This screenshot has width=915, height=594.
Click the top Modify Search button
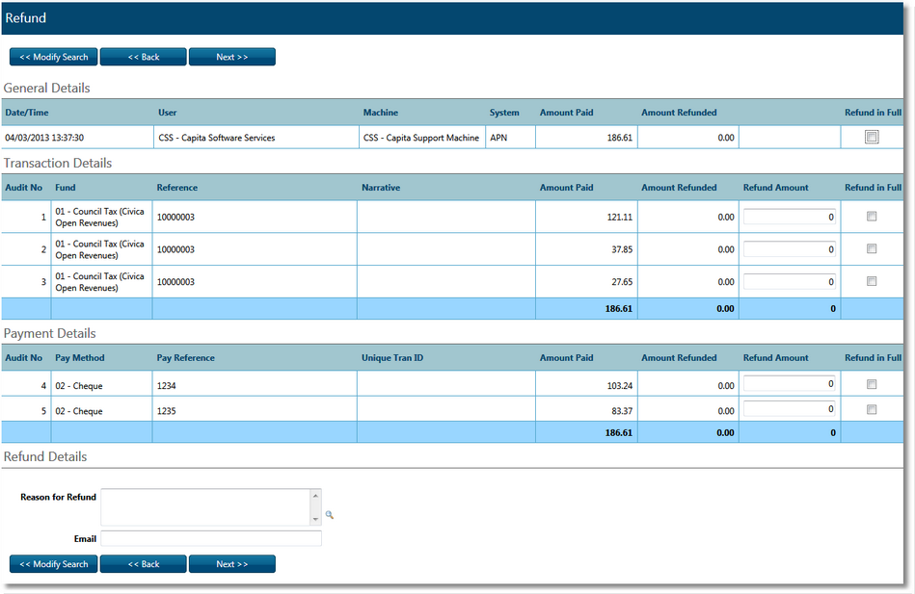(x=53, y=56)
